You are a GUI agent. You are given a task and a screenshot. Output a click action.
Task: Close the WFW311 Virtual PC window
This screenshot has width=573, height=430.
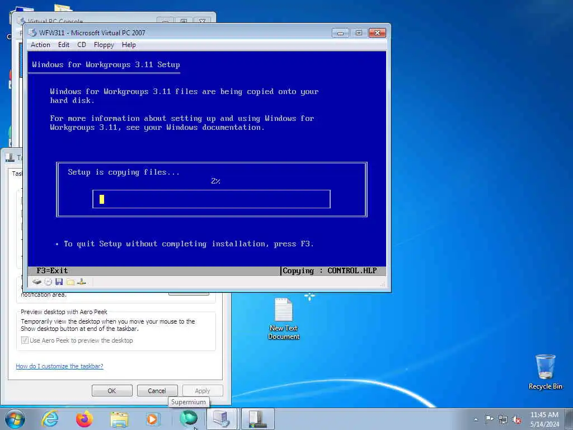tap(377, 33)
